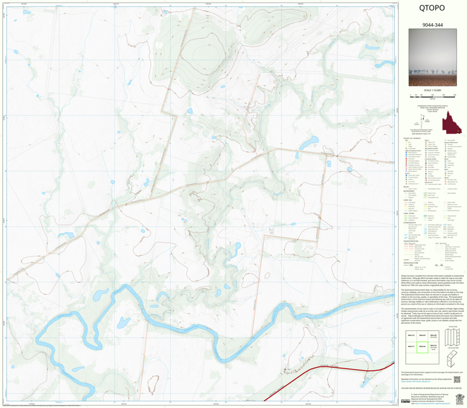The width and height of the screenshot is (467, 408).
Task: Click the TRANSPORTATION legend heading
Action: coord(410,241)
